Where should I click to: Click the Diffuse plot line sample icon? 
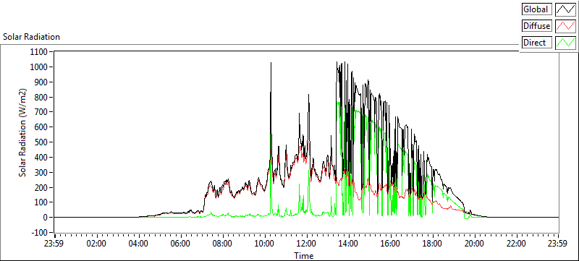(x=565, y=26)
